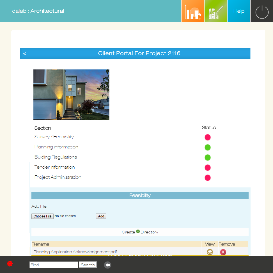
Task: Click the Feasibility section header
Action: (x=140, y=195)
